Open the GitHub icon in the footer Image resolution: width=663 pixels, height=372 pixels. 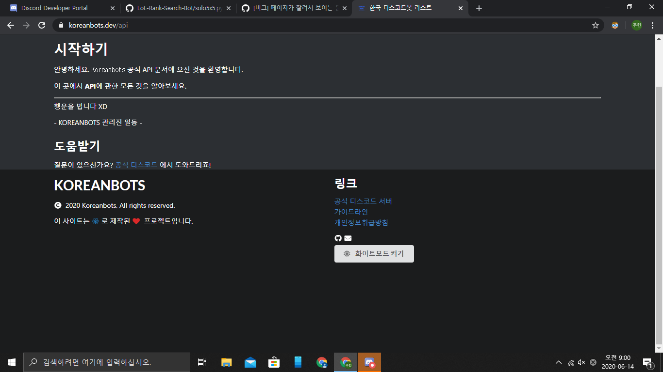coord(337,238)
